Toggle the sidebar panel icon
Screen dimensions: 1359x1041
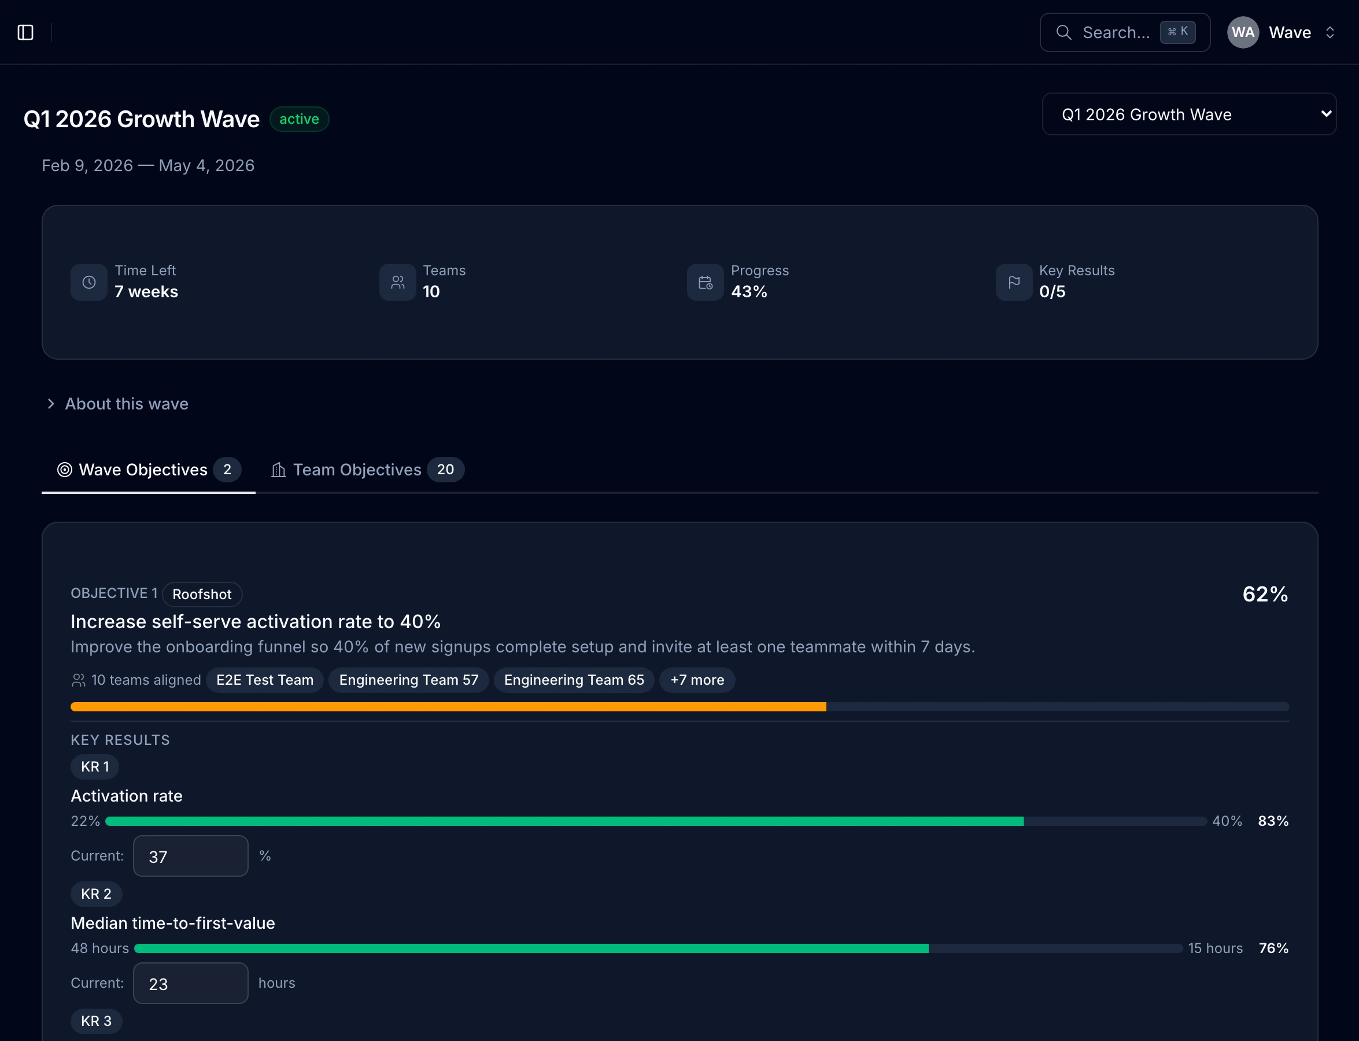[x=25, y=32]
